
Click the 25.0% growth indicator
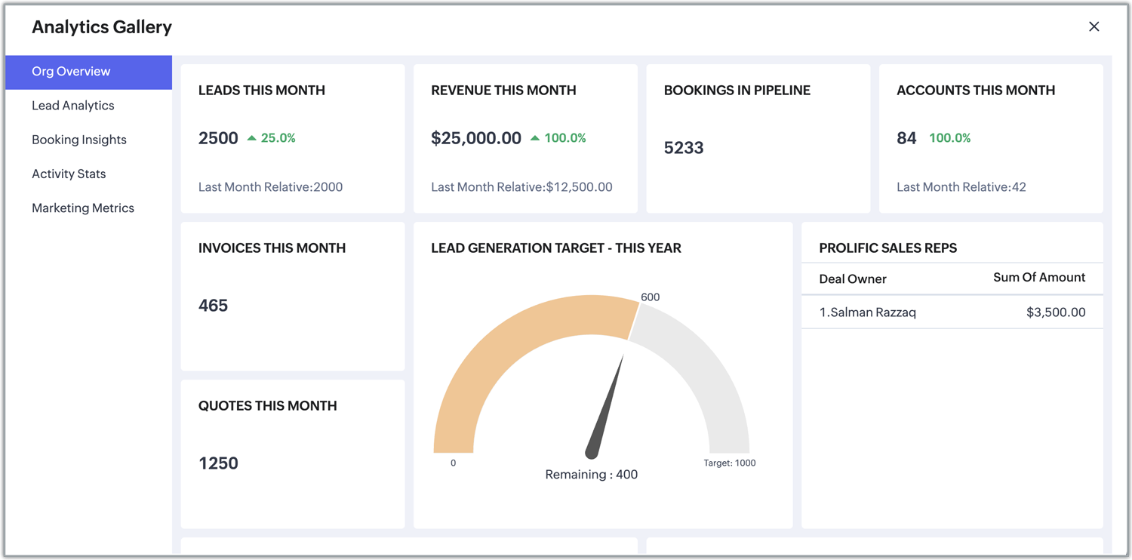(x=276, y=138)
